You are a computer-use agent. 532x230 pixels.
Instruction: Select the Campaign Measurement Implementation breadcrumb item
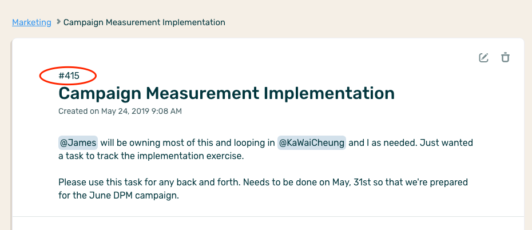[x=144, y=22]
